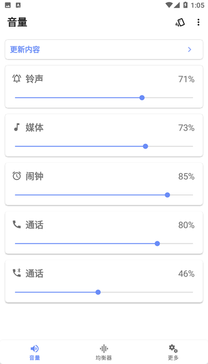Select the 音量 volume tab
Screen dimensions: 208x364
tap(35, 352)
